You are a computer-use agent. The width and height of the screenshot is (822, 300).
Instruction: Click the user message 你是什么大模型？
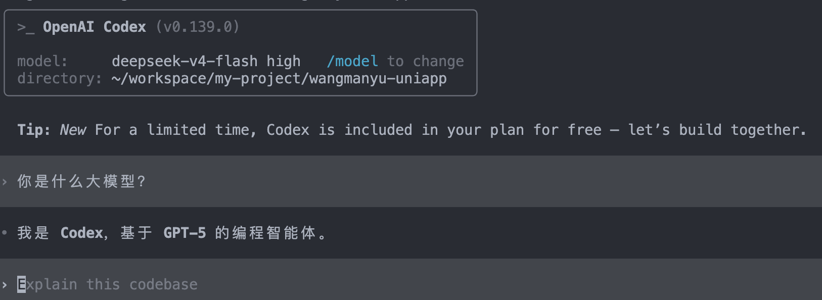[x=81, y=181]
